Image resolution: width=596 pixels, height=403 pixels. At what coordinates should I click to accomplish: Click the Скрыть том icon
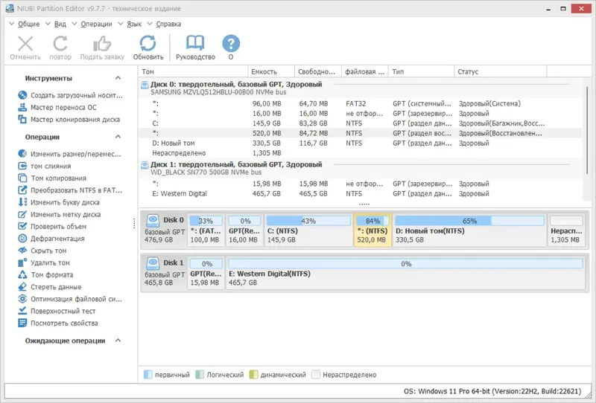point(22,251)
